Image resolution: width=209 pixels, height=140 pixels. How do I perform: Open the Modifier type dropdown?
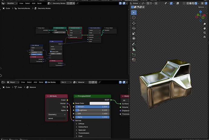coord(12,3)
